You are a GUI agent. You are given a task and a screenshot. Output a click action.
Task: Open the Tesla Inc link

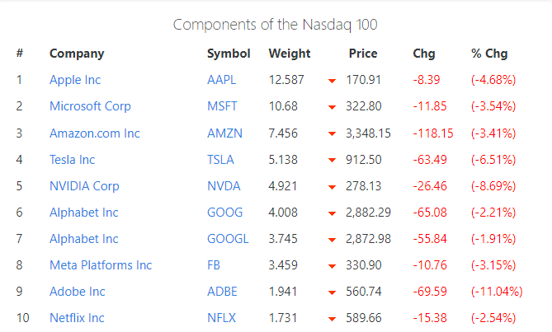[x=72, y=159]
